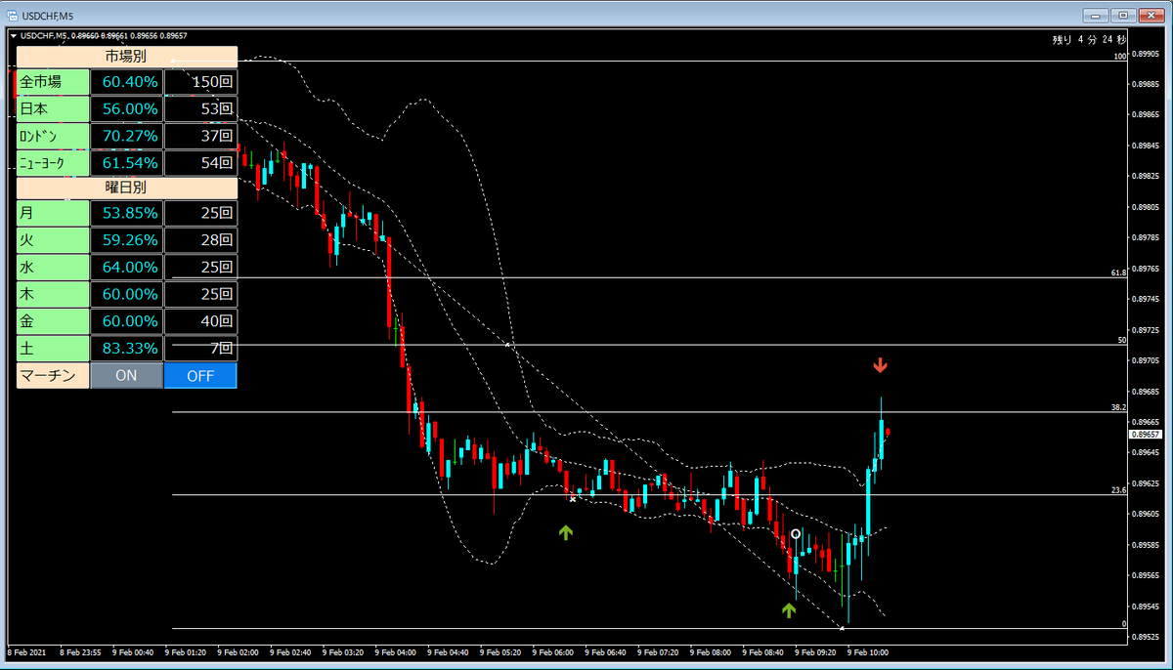The width and height of the screenshot is (1173, 670).
Task: Click green up arrow near 09:20
Action: (x=789, y=610)
